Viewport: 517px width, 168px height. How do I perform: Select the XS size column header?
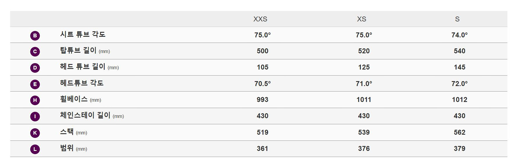tap(362, 19)
